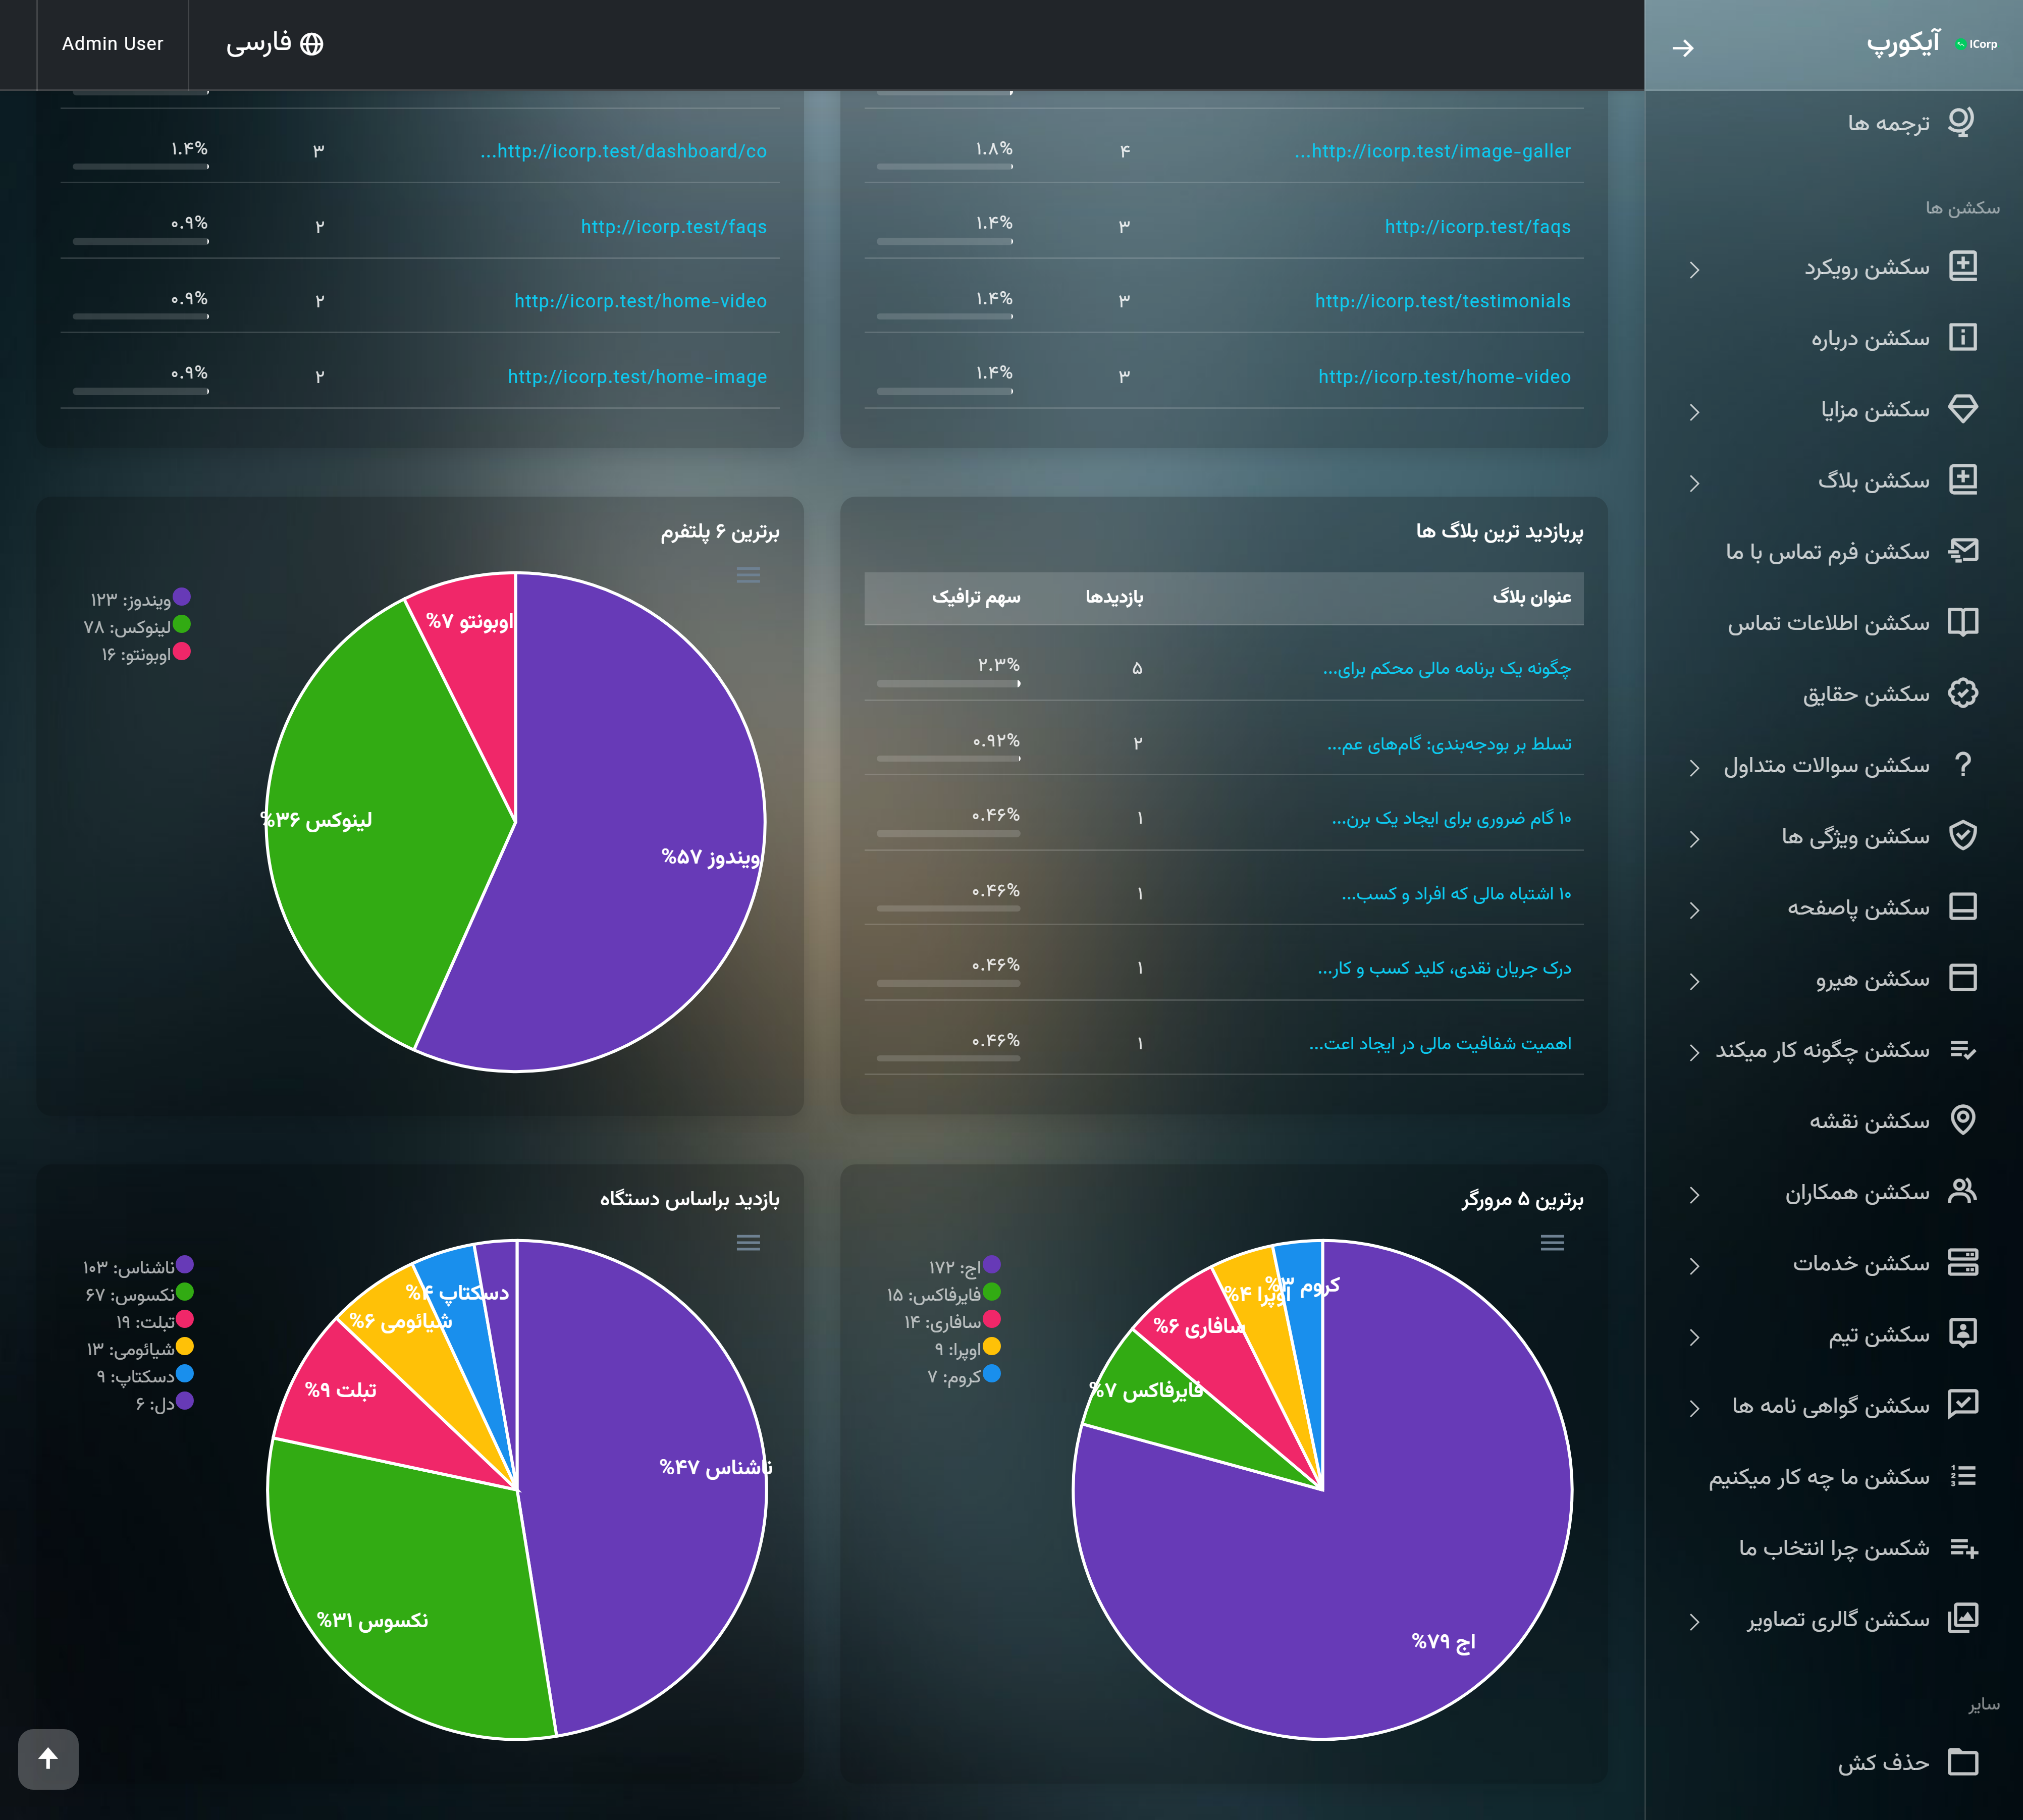2023x1820 pixels.
Task: Expand the hero section chevron
Action: click(x=1694, y=981)
